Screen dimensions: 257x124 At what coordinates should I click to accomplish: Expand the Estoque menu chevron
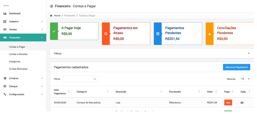click(x=42, y=86)
